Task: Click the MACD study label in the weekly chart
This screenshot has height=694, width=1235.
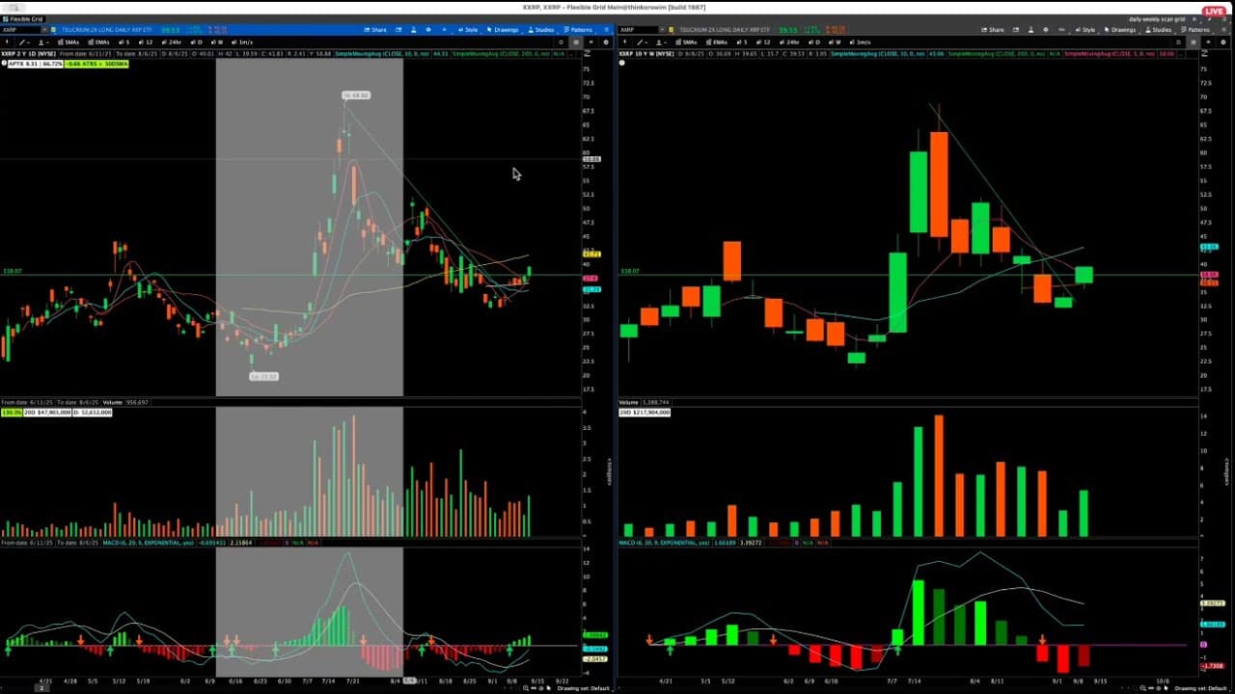Action: tap(663, 544)
